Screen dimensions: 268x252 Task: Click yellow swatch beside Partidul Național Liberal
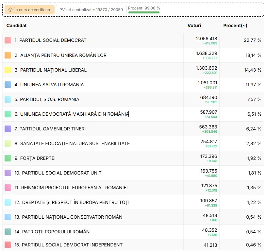[x=8, y=70]
